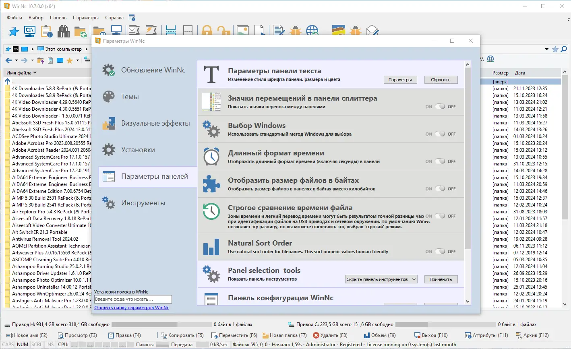Click the clipboard info toolbar icon
Image resolution: width=571 pixels, height=349 pixels.
pos(47,31)
